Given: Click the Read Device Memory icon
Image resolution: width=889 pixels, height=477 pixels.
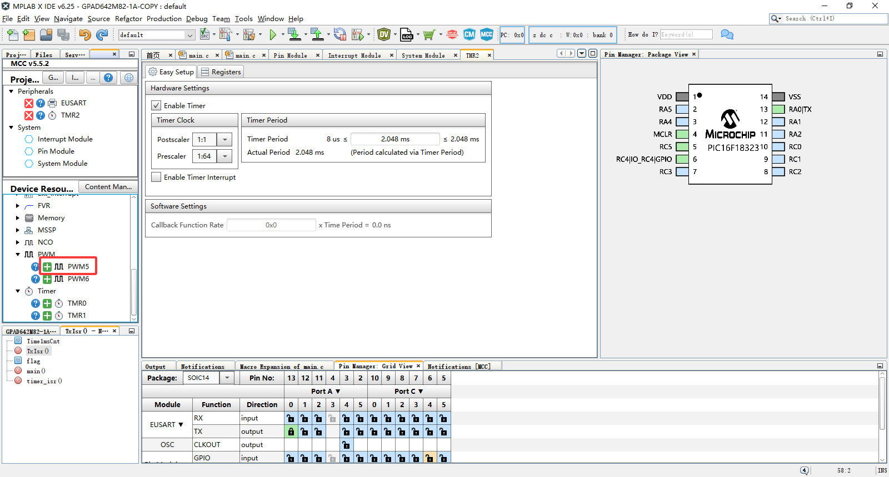Looking at the screenshot, I should pyautogui.click(x=317, y=35).
